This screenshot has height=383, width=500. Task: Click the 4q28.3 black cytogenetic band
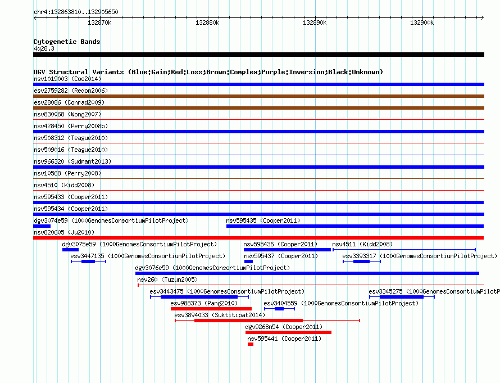(258, 55)
